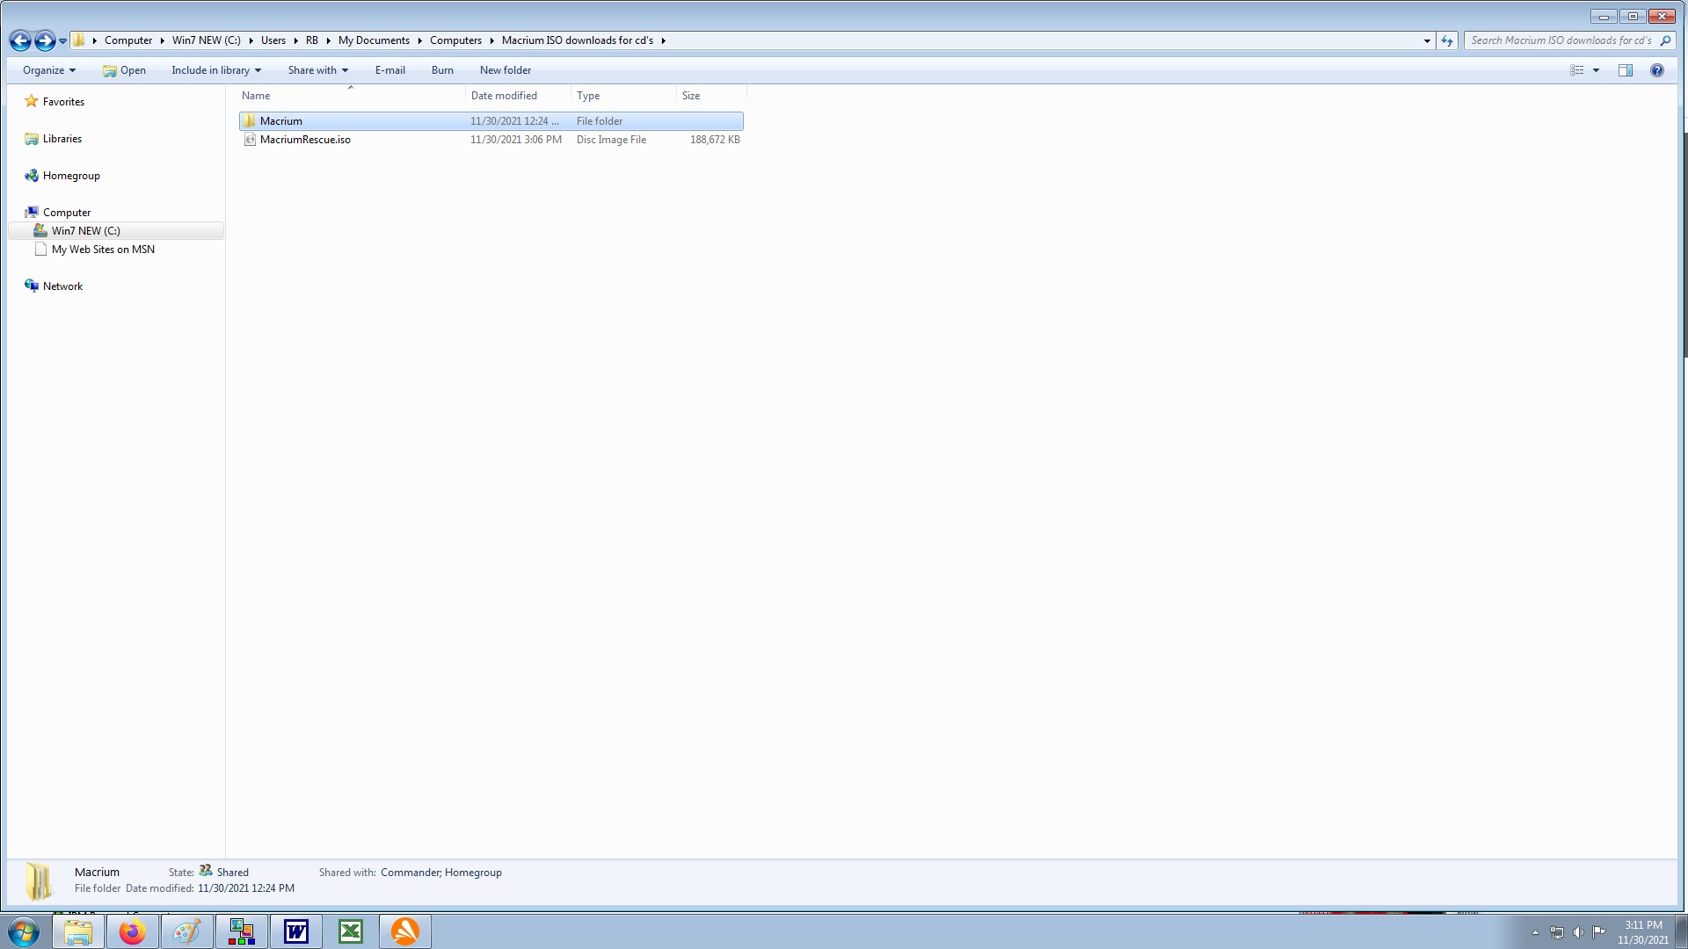The image size is (1688, 949).
Task: Open Paint from the taskbar
Action: 186,931
